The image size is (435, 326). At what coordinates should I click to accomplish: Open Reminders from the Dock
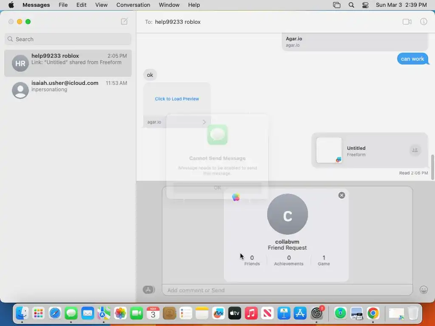coord(186,313)
